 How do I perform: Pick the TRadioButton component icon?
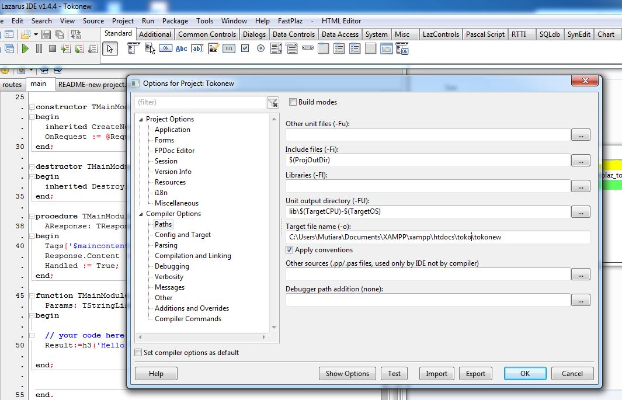click(x=260, y=48)
